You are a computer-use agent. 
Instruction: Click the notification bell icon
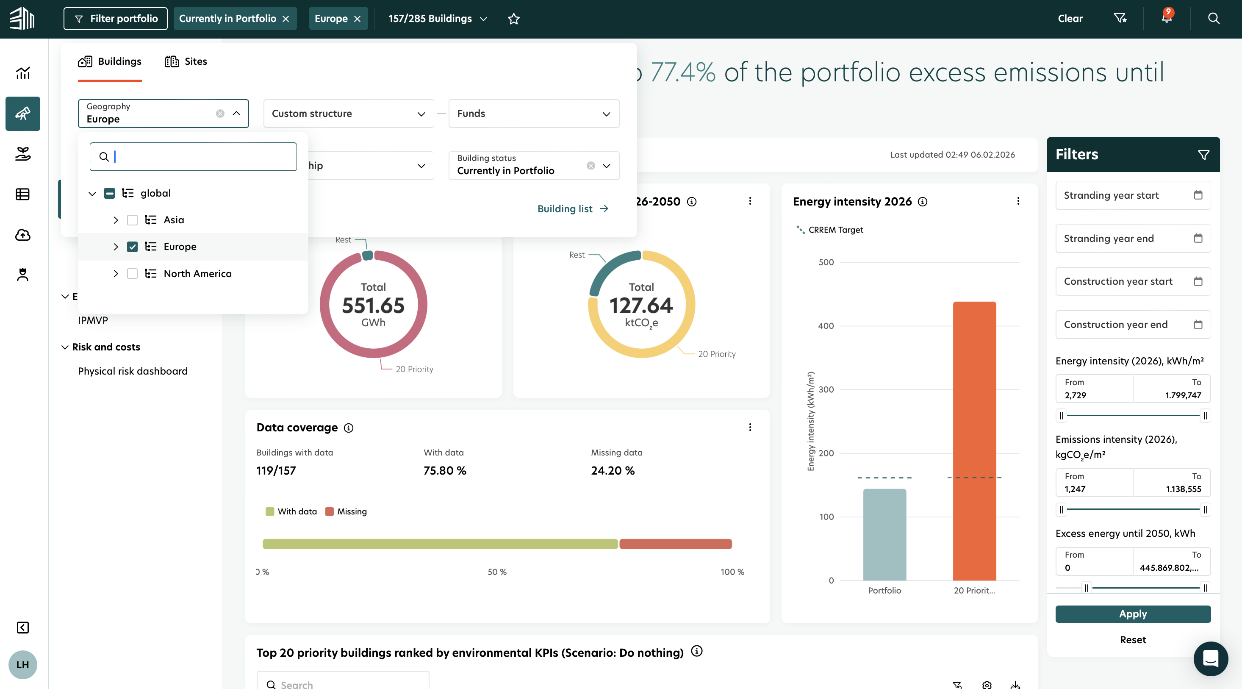(x=1166, y=18)
